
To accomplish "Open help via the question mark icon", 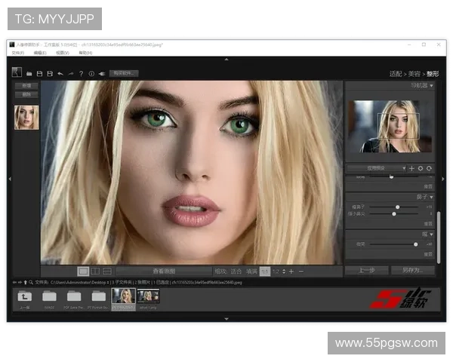I will [81, 74].
